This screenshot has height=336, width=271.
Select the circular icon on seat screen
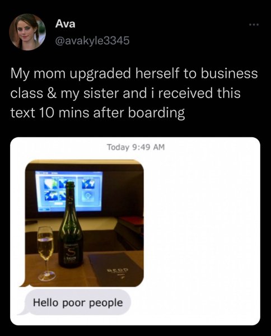click(x=87, y=195)
